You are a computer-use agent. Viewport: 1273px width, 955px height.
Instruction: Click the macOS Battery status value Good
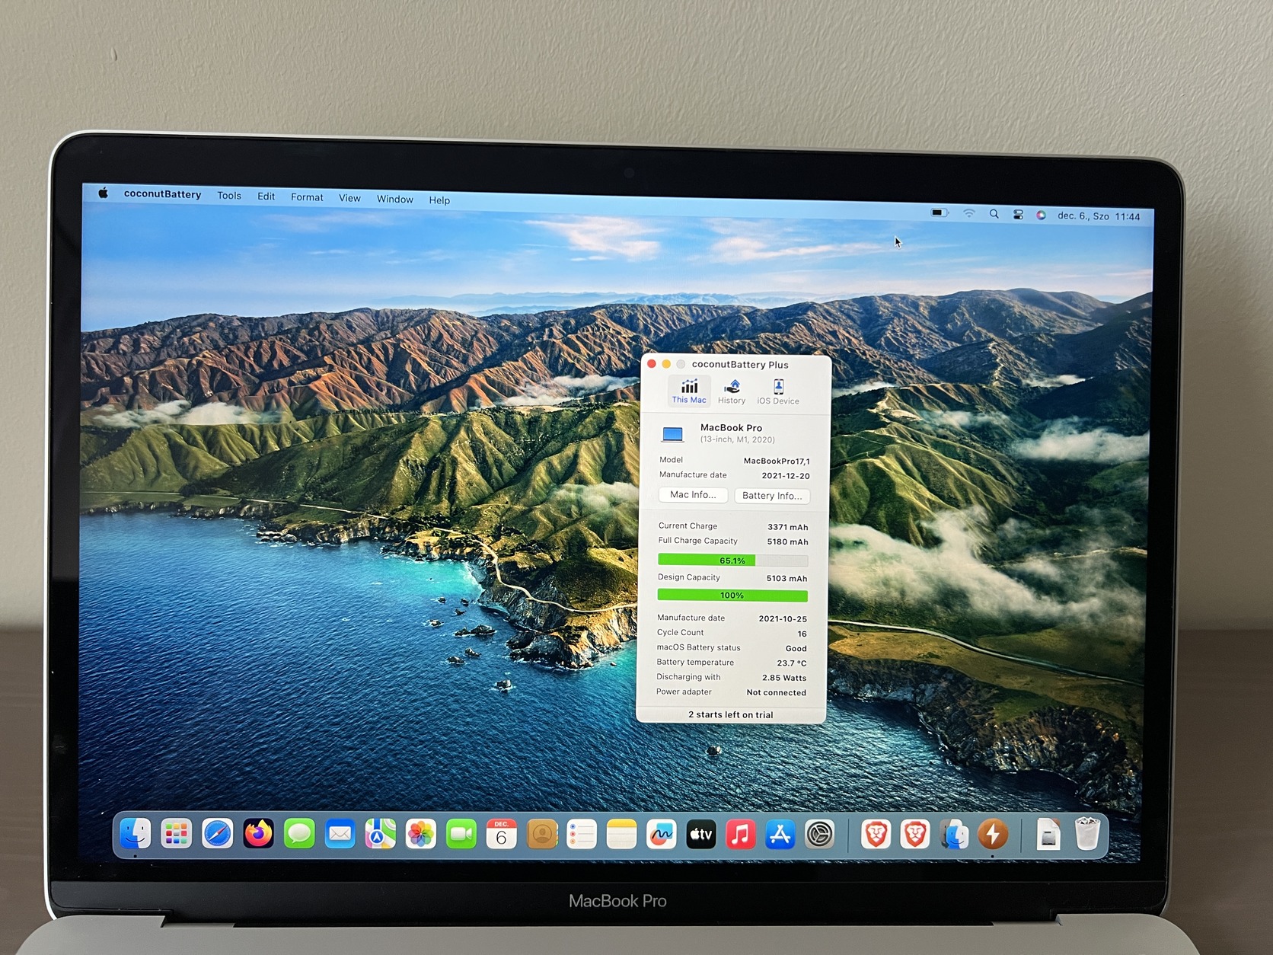[x=796, y=649]
